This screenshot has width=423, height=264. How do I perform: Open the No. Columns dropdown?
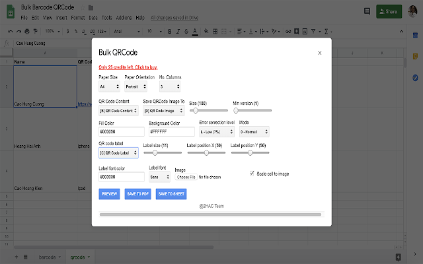(x=170, y=86)
